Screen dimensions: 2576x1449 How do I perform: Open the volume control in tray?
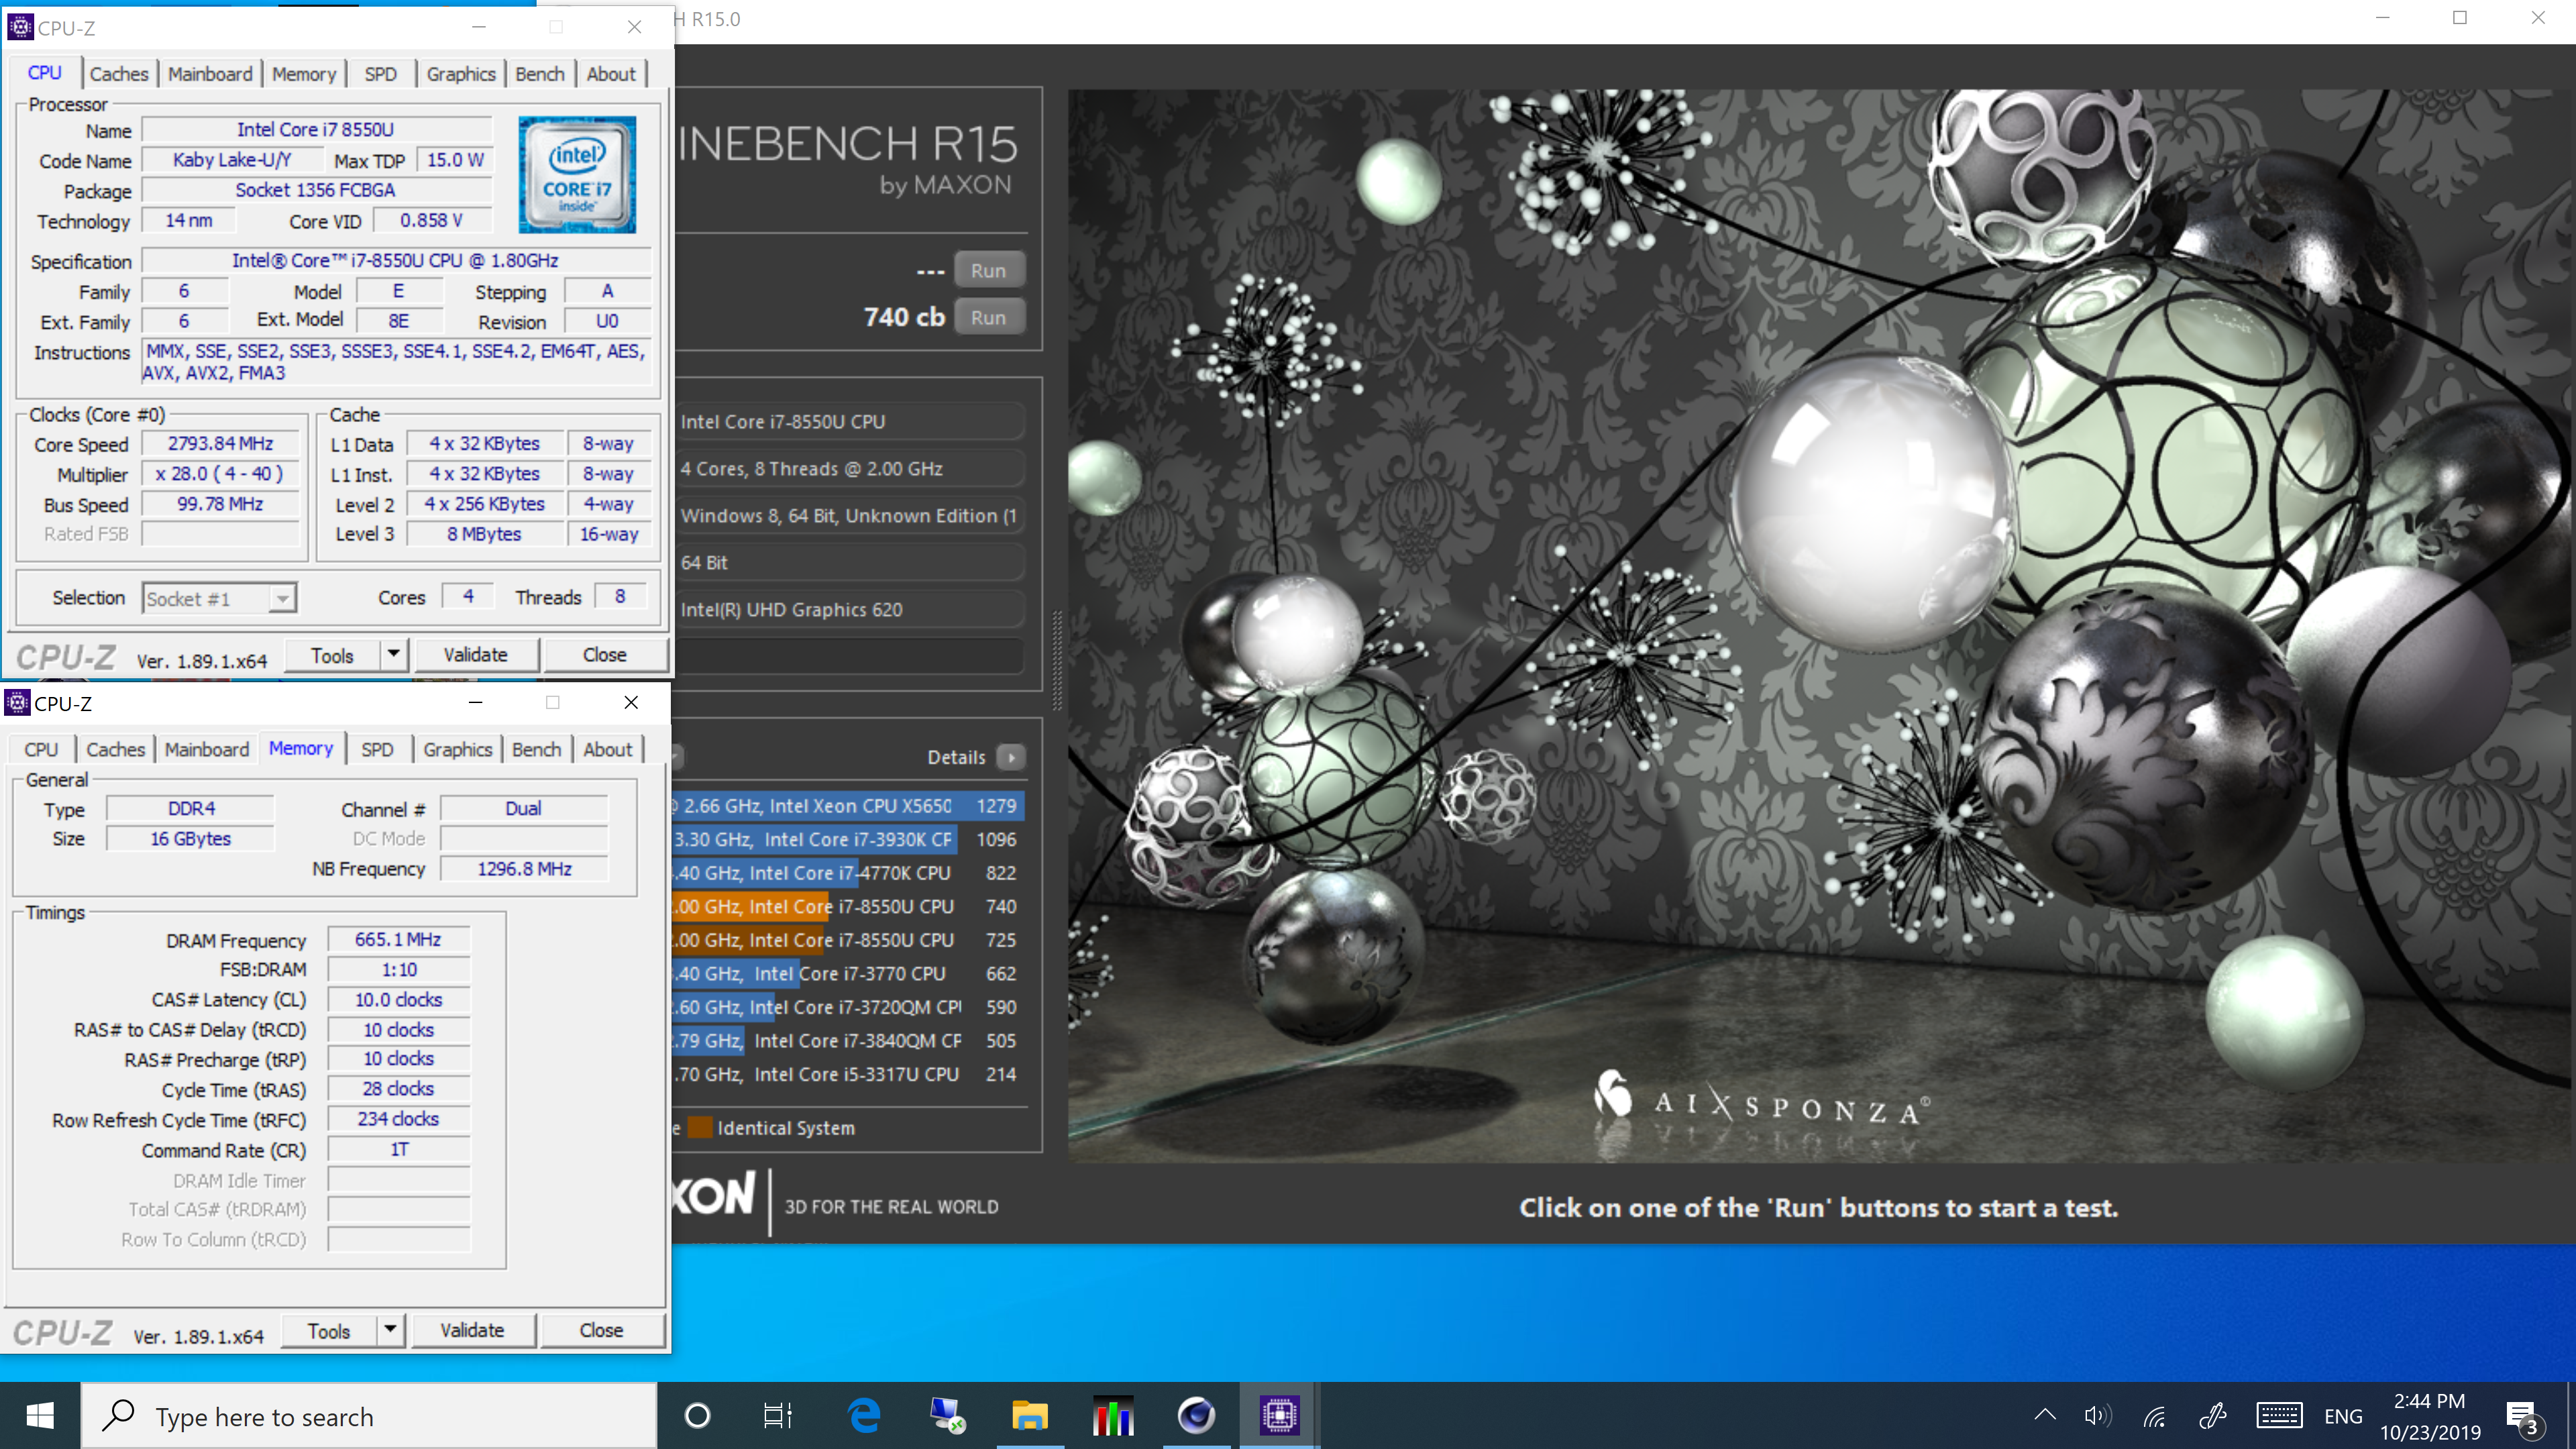pyautogui.click(x=2097, y=1416)
